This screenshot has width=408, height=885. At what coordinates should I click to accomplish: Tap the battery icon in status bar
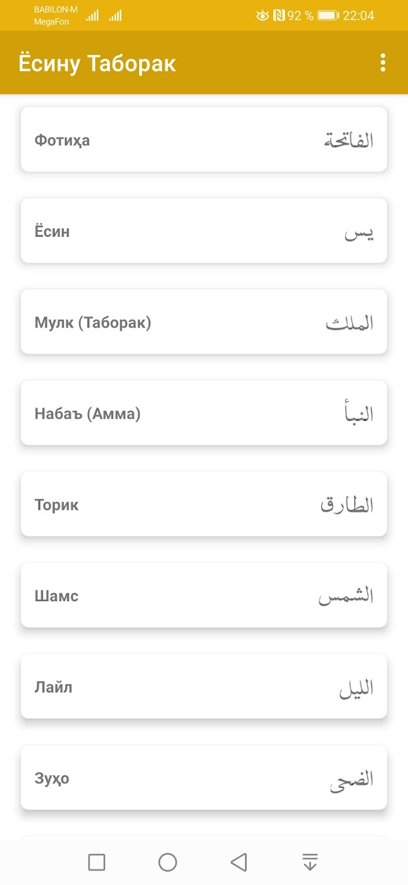(328, 16)
